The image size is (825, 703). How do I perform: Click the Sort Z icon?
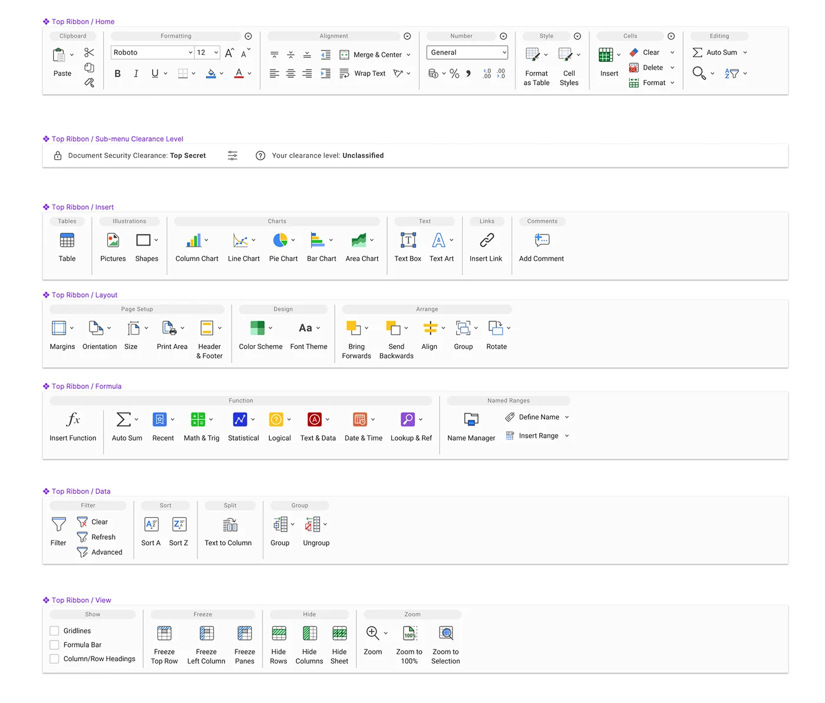click(179, 524)
